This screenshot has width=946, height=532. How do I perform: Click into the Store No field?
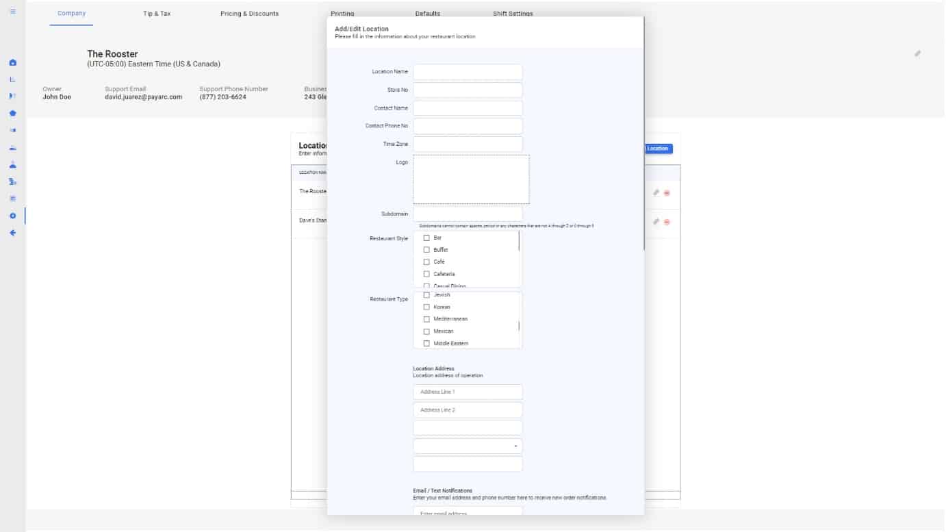coord(468,90)
